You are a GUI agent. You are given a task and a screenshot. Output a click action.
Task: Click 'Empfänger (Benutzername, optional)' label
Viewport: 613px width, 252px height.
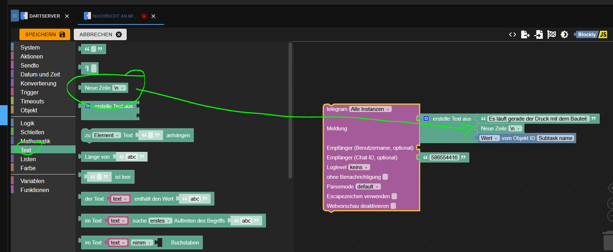(370, 148)
